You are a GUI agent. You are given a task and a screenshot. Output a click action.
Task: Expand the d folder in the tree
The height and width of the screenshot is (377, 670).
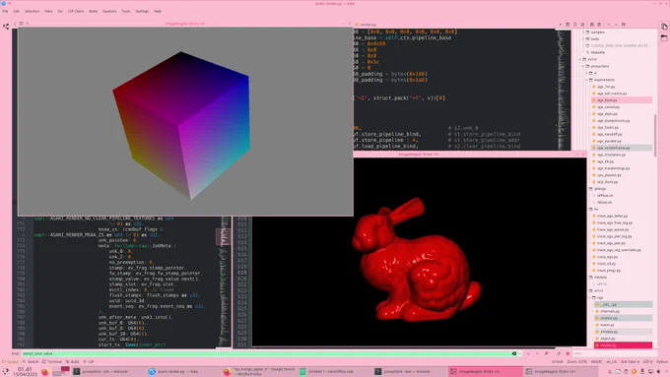pos(586,73)
